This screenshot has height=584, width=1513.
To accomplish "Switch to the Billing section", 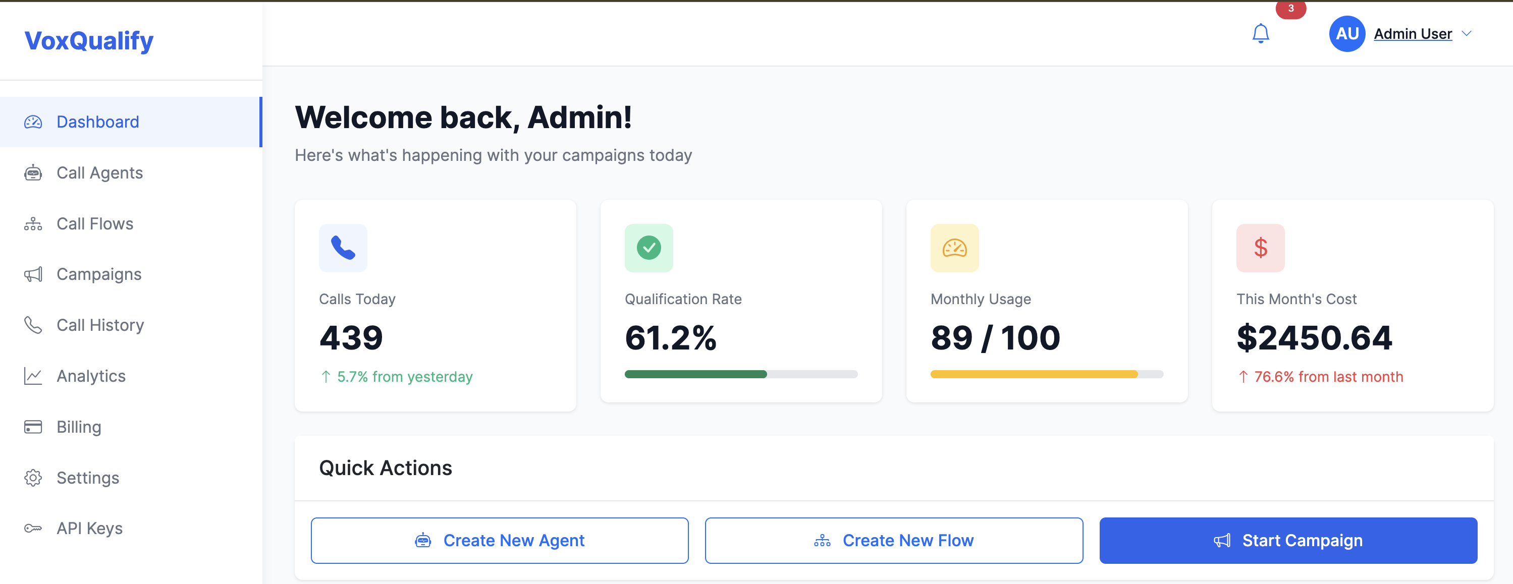I will [x=79, y=427].
